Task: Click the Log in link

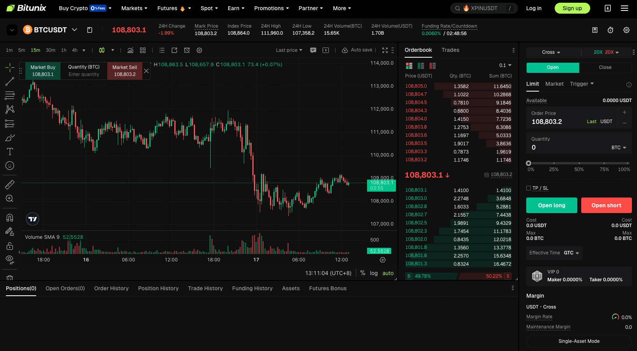Action: pyautogui.click(x=534, y=8)
